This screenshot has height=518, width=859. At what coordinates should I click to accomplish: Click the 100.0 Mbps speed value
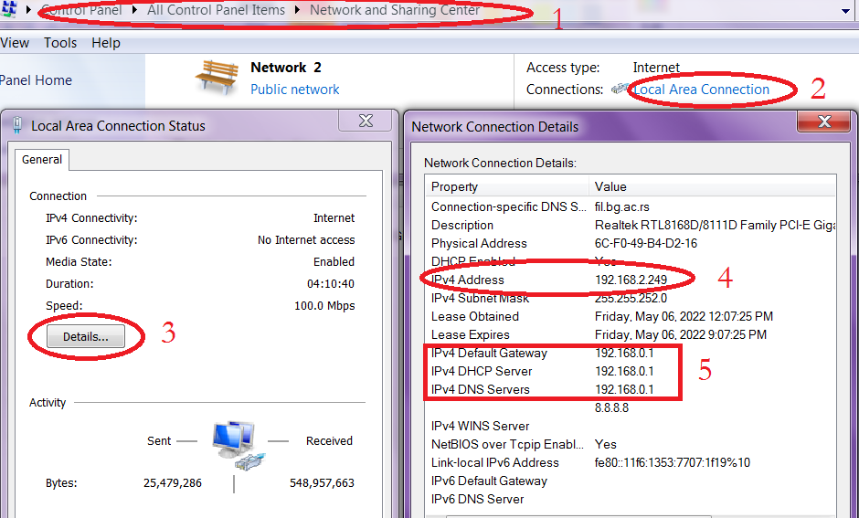324,305
